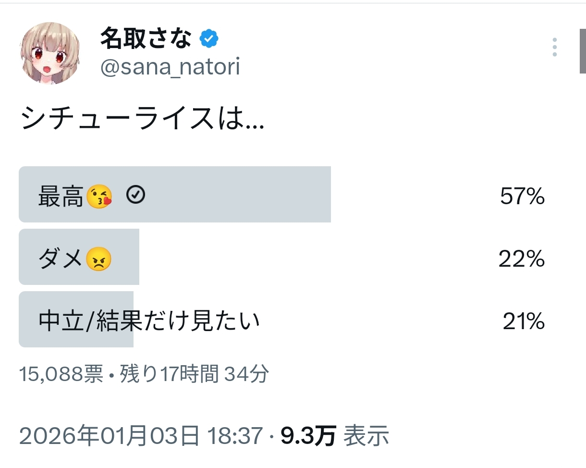This screenshot has width=586, height=468.
Task: Click the 22% result value
Action: pos(521,259)
